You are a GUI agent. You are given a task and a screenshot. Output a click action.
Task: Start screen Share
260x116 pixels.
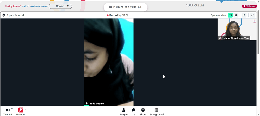coord(143,112)
